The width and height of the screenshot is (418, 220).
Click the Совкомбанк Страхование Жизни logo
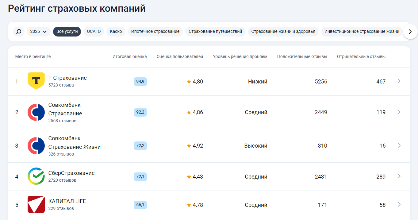(x=36, y=146)
